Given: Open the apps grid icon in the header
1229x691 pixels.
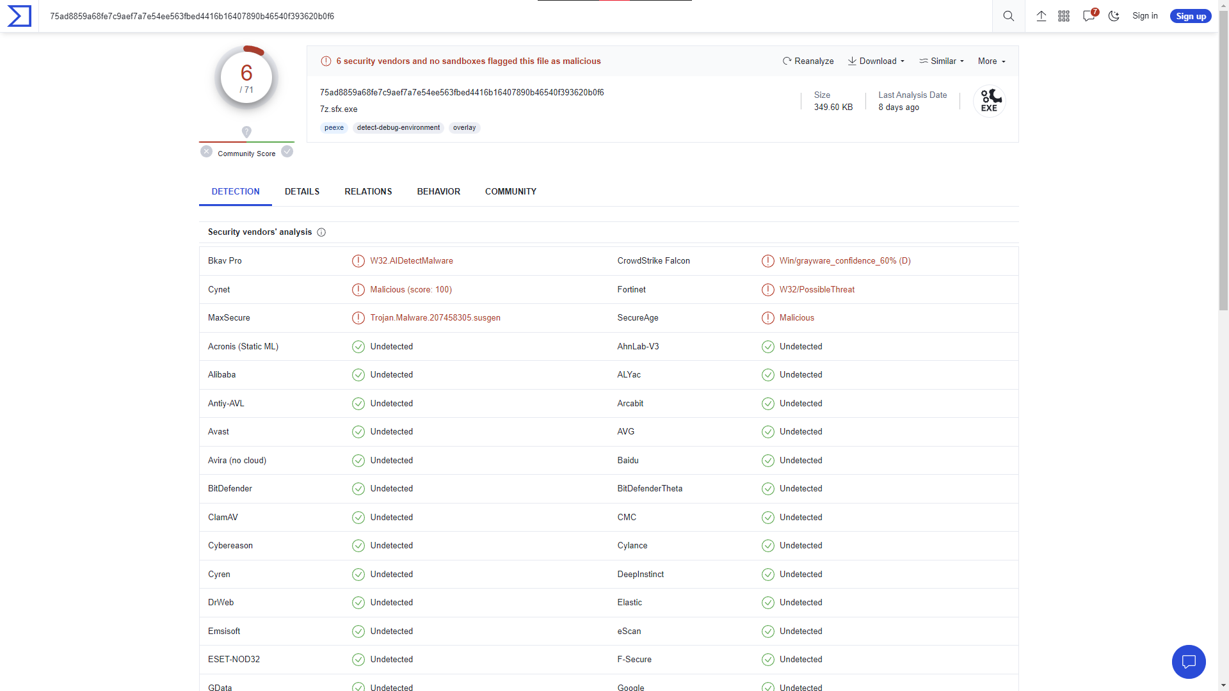Looking at the screenshot, I should (1064, 16).
